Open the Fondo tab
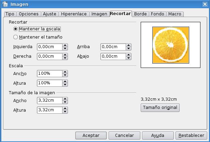Screen dimensions: 210x142 point(157,14)
